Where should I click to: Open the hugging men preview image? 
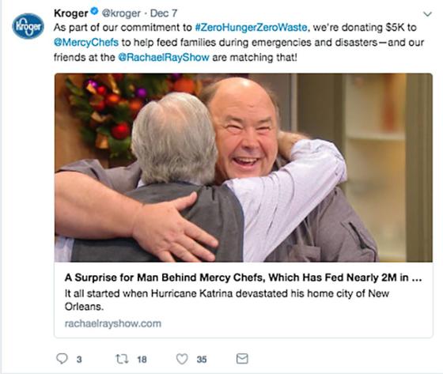[244, 168]
